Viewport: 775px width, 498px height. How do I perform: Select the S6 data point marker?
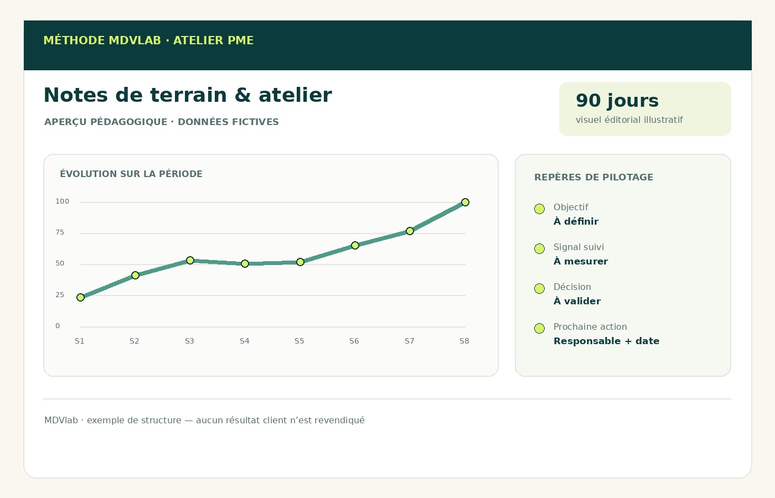click(x=355, y=245)
